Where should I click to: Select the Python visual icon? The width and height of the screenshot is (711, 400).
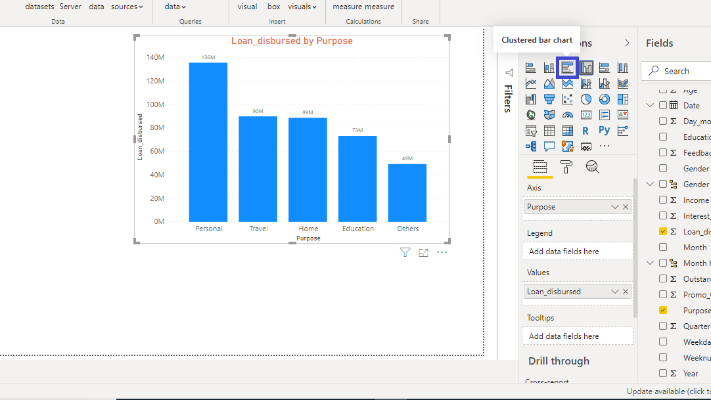[604, 131]
